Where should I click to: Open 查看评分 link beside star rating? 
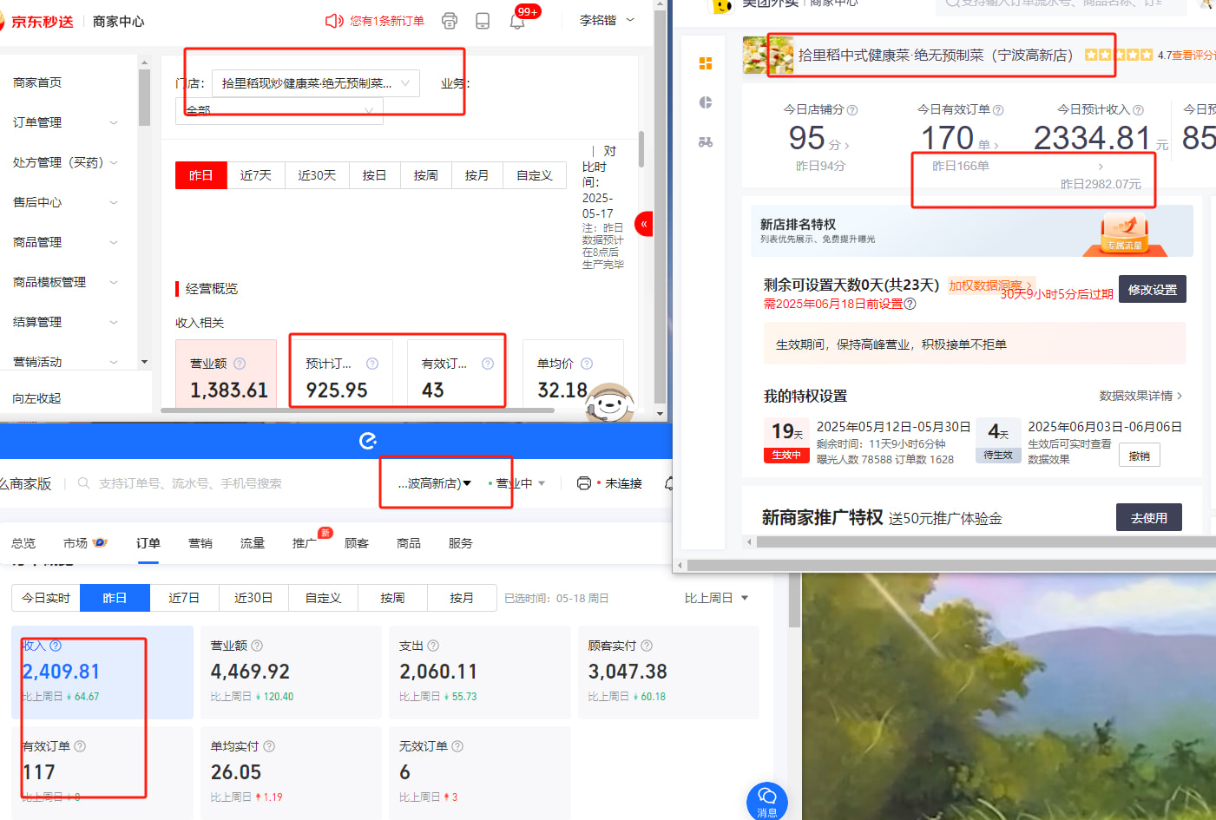1193,55
